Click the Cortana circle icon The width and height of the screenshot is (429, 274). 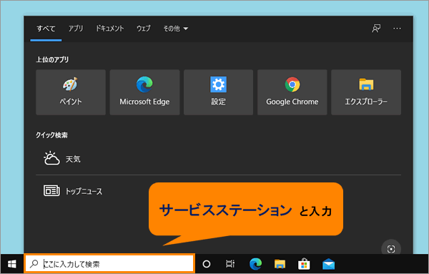tap(207, 264)
